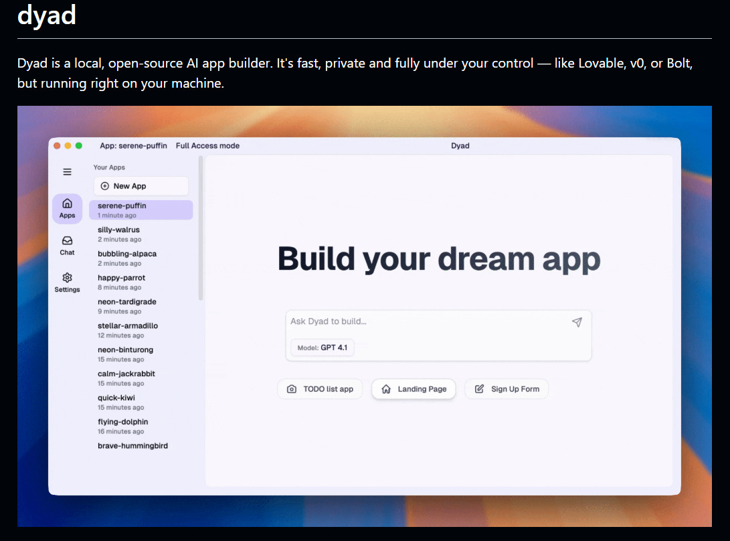The image size is (730, 541).
Task: Click the app list scrollbar
Action: click(x=201, y=228)
